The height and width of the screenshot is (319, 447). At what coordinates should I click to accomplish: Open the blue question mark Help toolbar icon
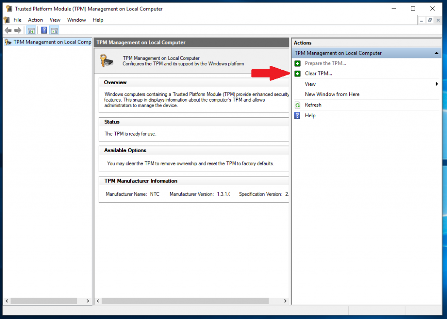pos(44,30)
